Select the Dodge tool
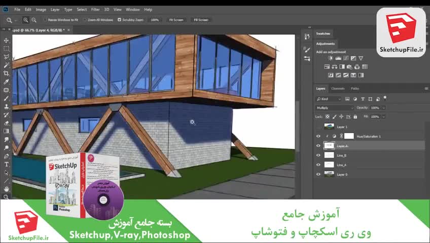The image size is (430, 243). pyautogui.click(x=6, y=148)
